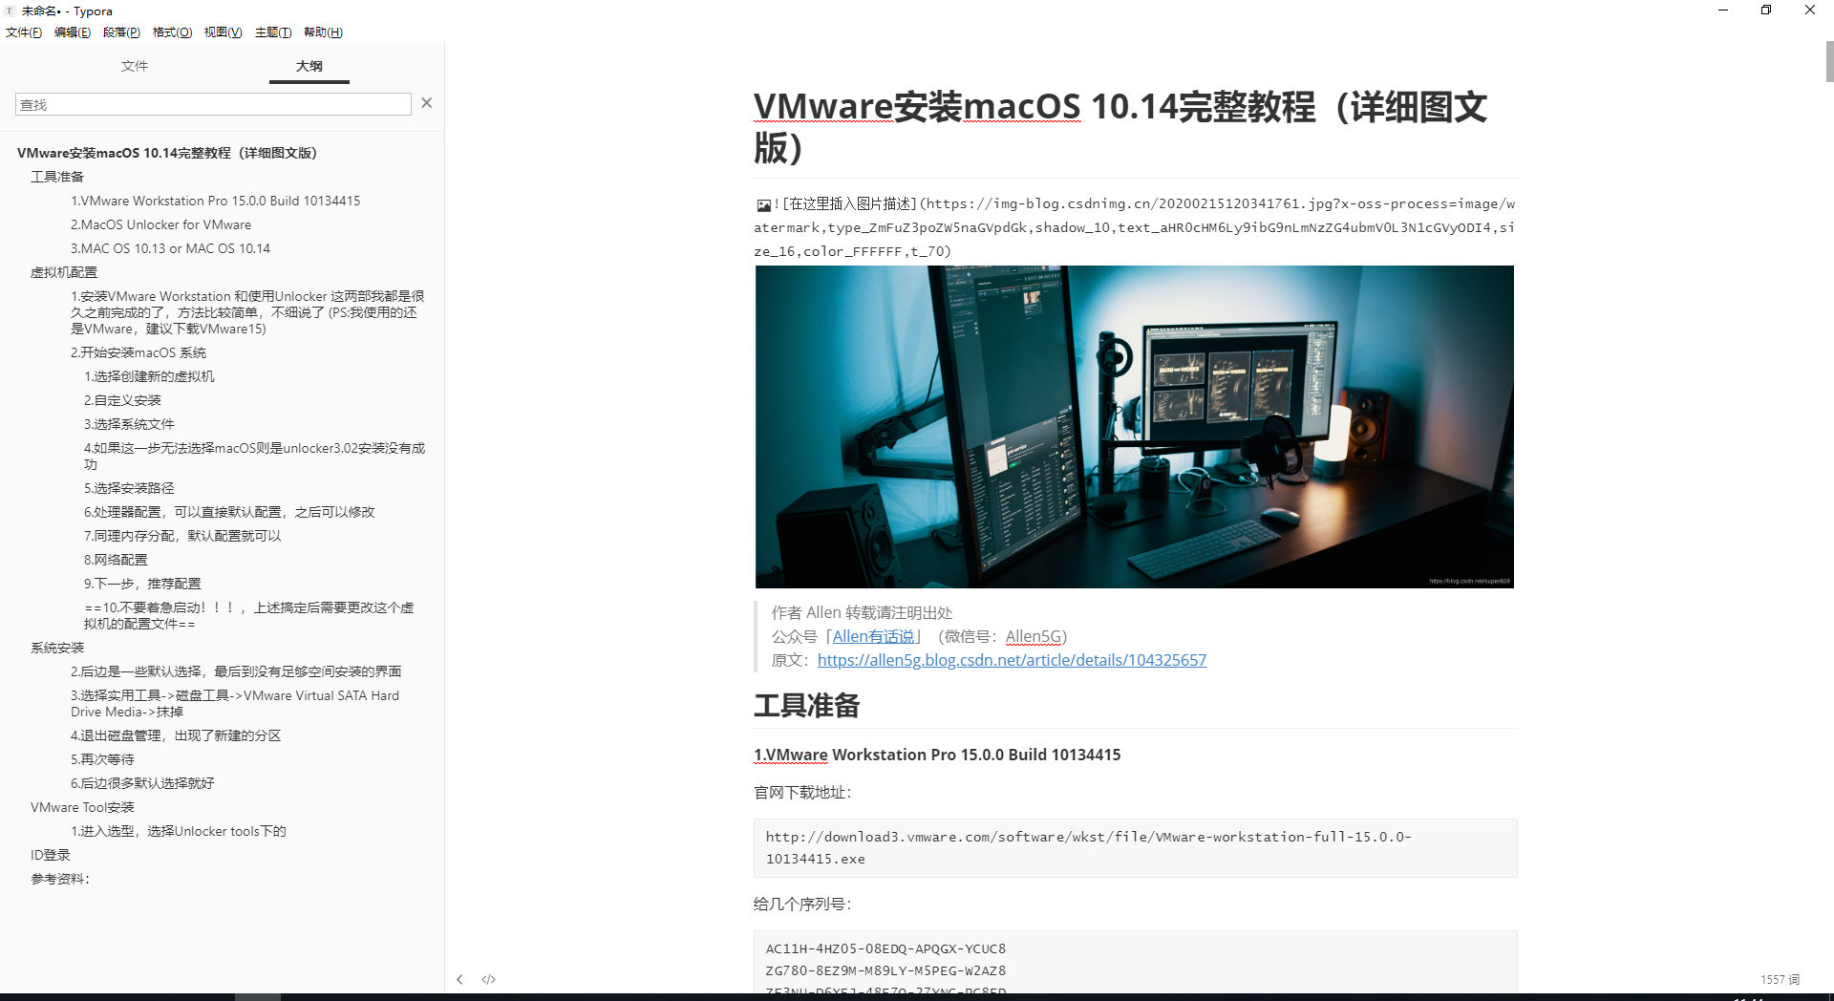Go to 5.选择安装路径 outline entry

[x=129, y=488]
